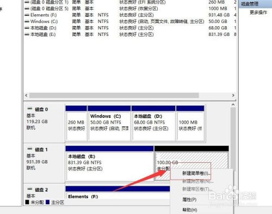This screenshot has height=214, width=272.
Task: Choose 帮助(H) in the context menu
Action: click(190, 210)
